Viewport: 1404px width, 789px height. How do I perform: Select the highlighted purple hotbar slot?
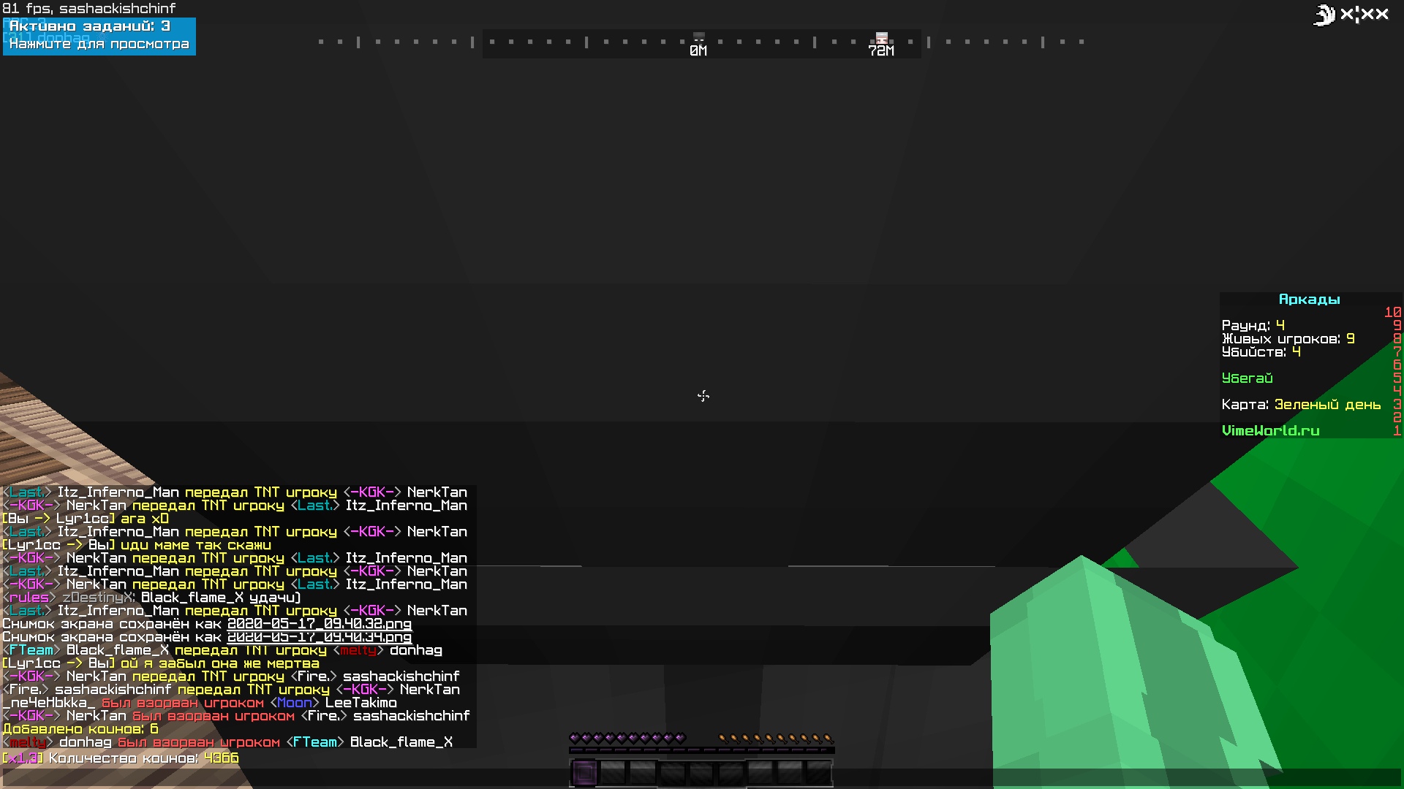pos(584,772)
